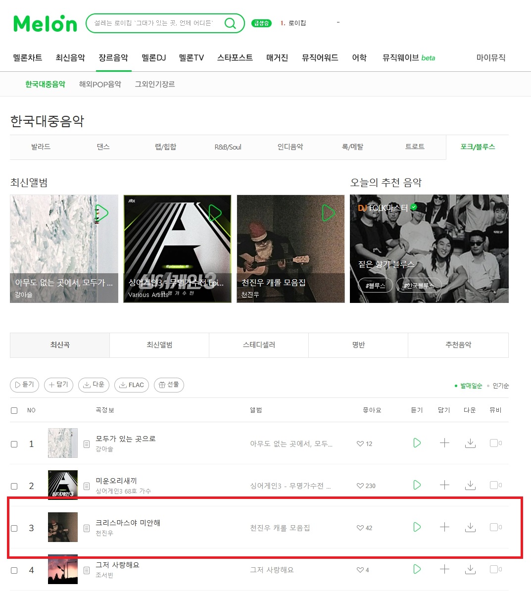Play the 천진우 캐롤 모음집 album overlay
This screenshot has height=592, width=531.
(x=328, y=213)
